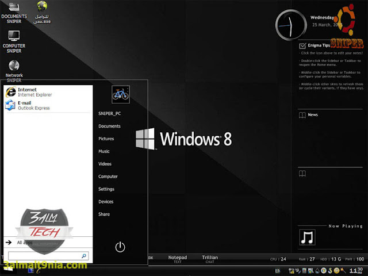The width and height of the screenshot is (368, 276).
Task: Click the water drop tray icon
Action: click(x=317, y=271)
